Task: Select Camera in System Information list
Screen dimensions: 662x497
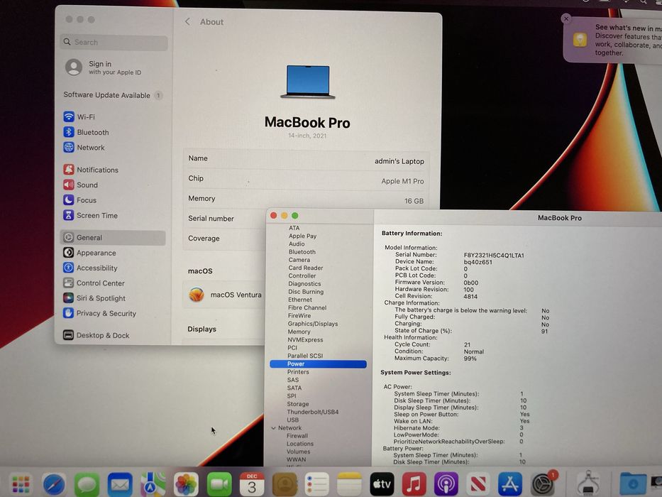Action: 299,260
